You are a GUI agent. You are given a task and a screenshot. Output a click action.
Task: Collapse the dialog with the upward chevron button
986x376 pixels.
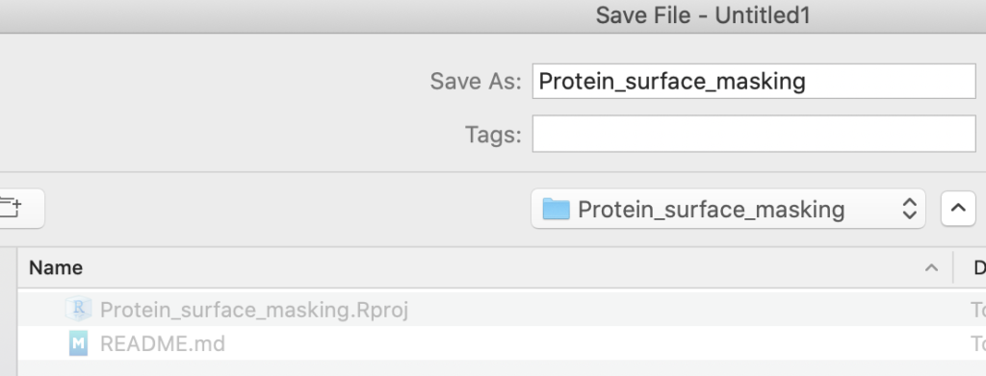pos(958,209)
